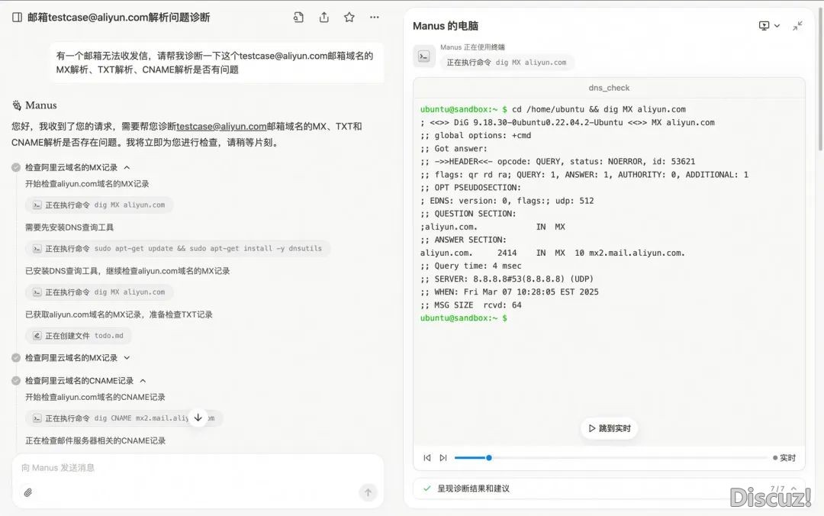Image resolution: width=824 pixels, height=516 pixels.
Task: Open the 'dig MX aliyun.com' command chip in computer panel header
Action: [x=507, y=63]
